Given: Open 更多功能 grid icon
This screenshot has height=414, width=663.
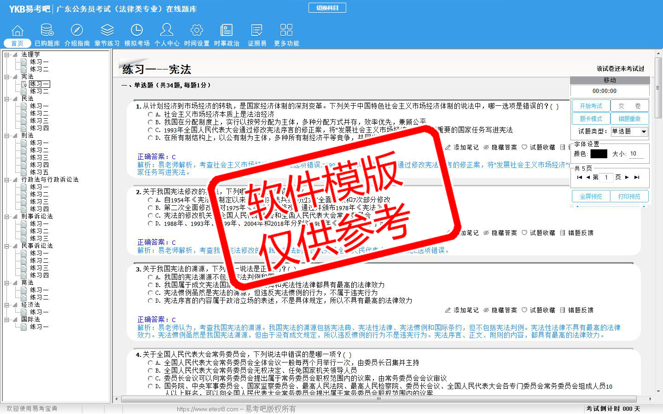Looking at the screenshot, I should click(x=286, y=30).
